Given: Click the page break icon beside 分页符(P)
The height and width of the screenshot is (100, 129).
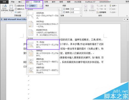Looking at the screenshot, I should pos(31,15).
